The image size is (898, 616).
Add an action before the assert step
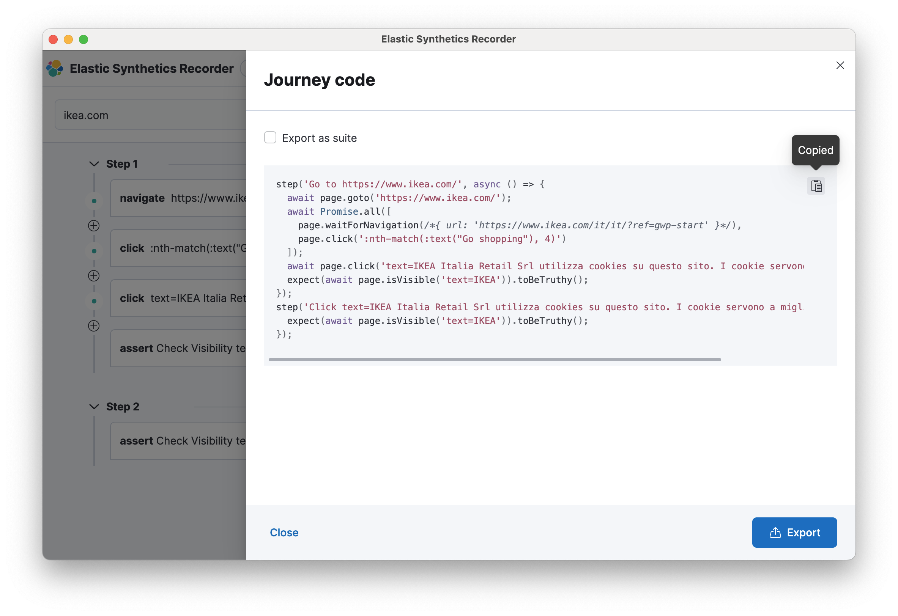(93, 325)
